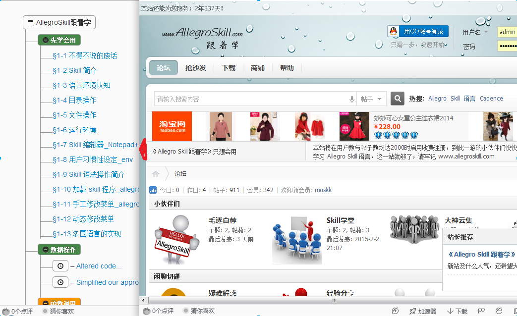Click hot search link Allegro

pyautogui.click(x=437, y=99)
